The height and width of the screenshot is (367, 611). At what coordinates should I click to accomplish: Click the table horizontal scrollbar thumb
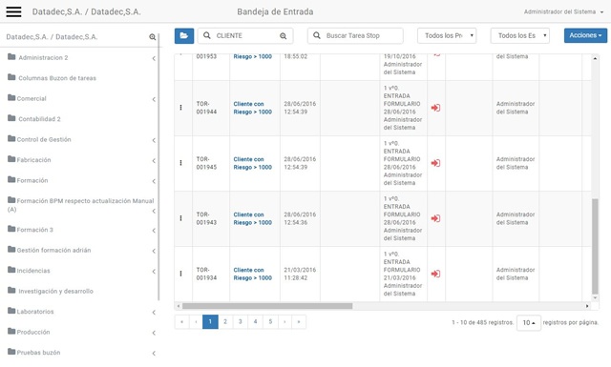click(x=267, y=306)
